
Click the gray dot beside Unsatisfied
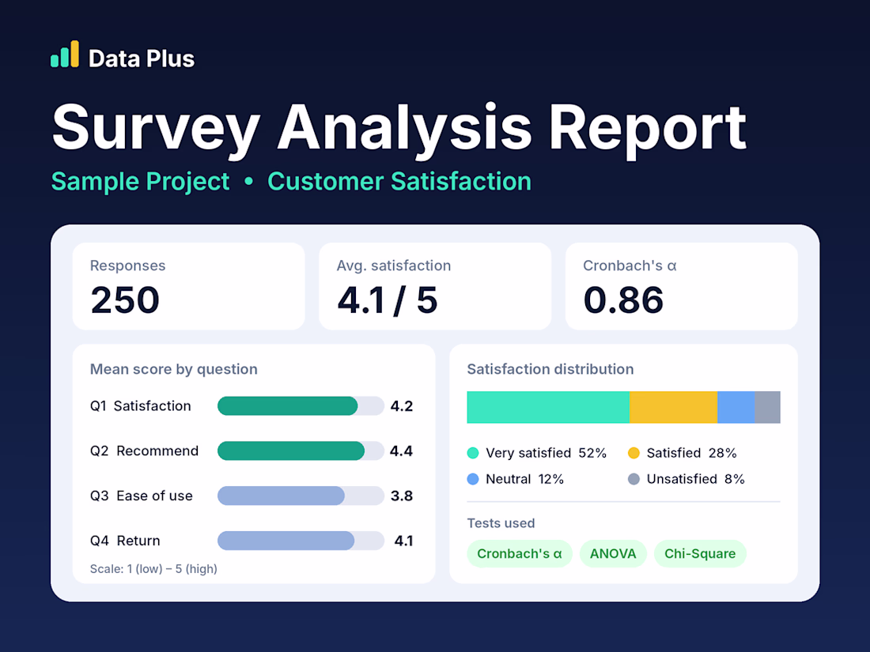pyautogui.click(x=634, y=479)
